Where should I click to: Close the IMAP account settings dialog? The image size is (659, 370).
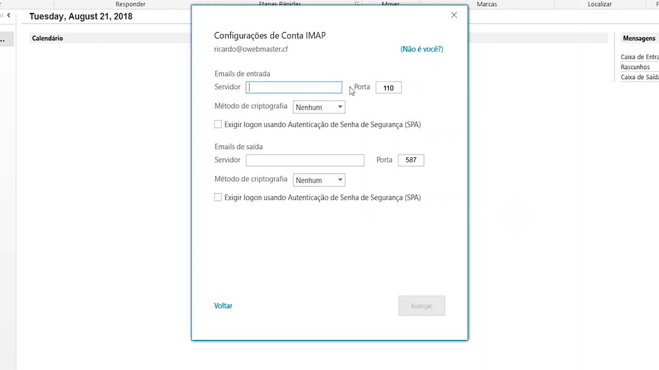[454, 15]
